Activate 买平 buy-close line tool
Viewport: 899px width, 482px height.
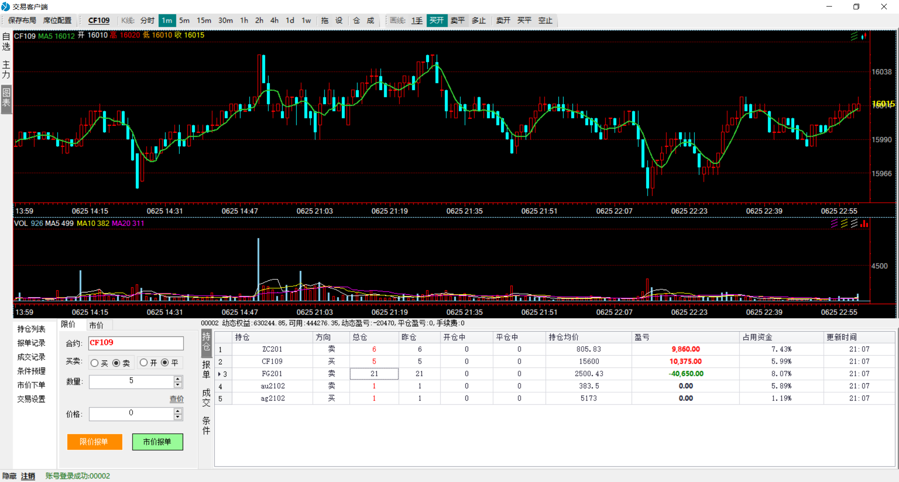pyautogui.click(x=524, y=21)
